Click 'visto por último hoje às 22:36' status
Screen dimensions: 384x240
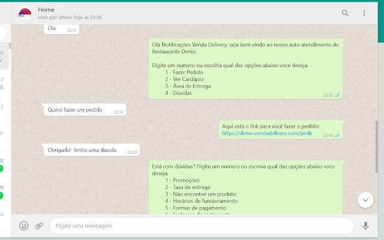[x=70, y=17]
